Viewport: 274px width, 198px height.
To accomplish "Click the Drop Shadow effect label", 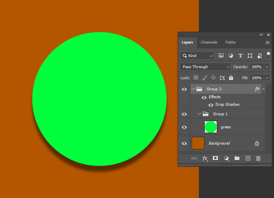I will (x=227, y=105).
